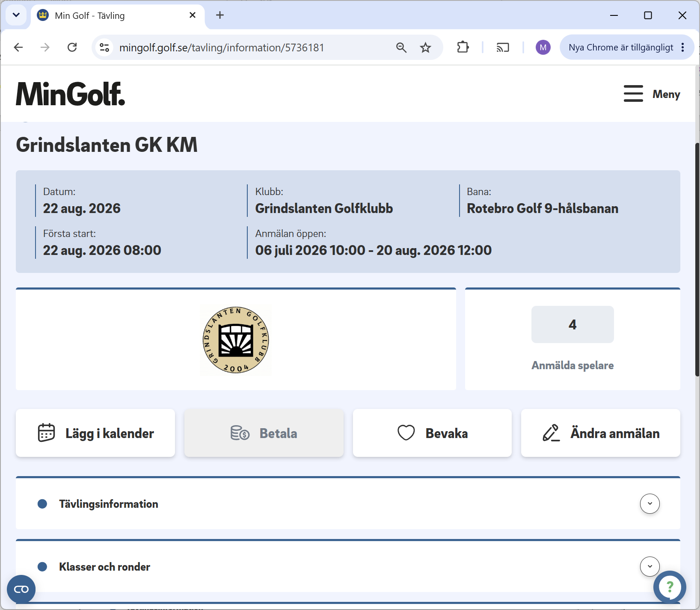The width and height of the screenshot is (700, 610).
Task: Click the Betala button
Action: tap(264, 433)
